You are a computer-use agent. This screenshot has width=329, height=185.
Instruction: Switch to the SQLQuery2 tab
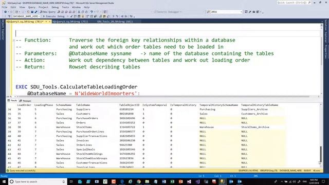pyautogui.click(x=70, y=22)
